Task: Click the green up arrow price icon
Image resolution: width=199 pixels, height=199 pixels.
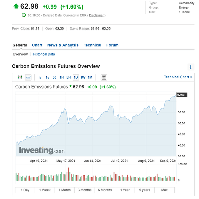Action: 16,6
